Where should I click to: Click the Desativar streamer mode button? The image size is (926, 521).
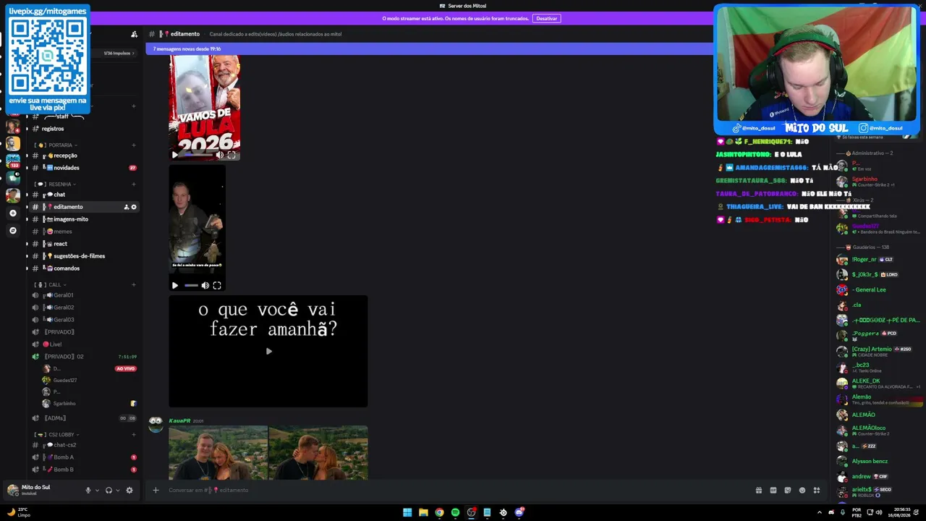coord(546,18)
